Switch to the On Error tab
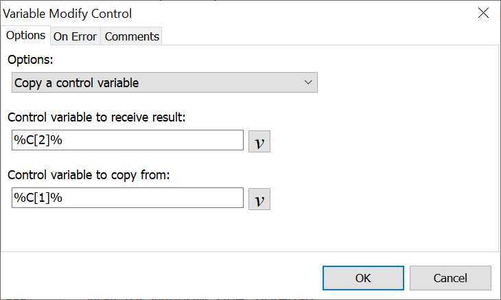Viewport: 501px width, 300px height. 75,36
